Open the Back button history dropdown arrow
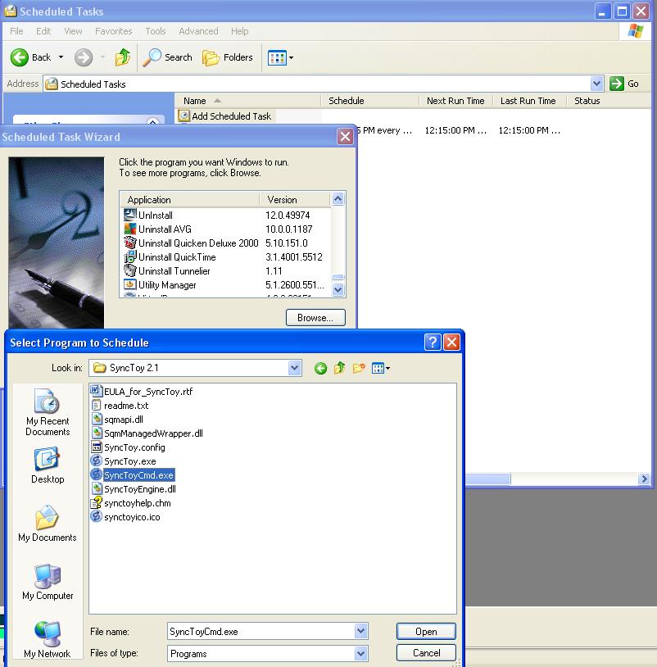 tap(61, 57)
